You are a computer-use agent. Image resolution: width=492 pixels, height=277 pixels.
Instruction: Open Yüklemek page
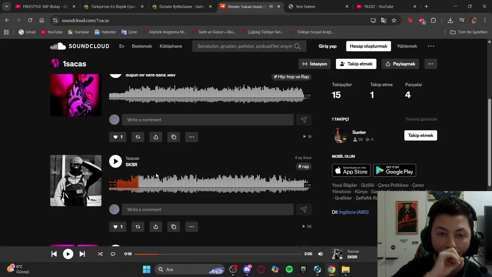(407, 46)
